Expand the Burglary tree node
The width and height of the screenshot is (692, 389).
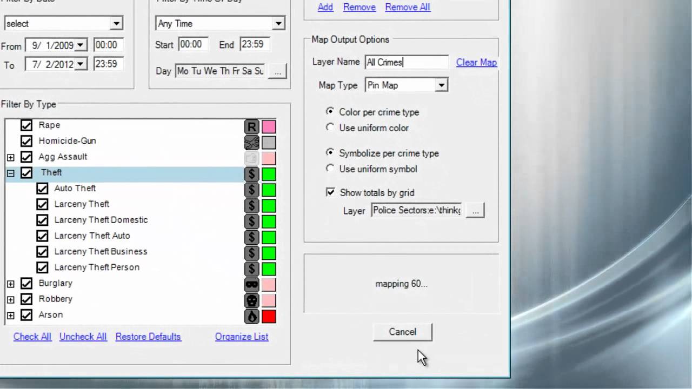pyautogui.click(x=11, y=284)
